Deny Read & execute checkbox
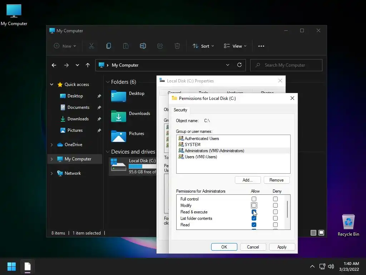Image resolution: width=366 pixels, height=275 pixels. 276,212
